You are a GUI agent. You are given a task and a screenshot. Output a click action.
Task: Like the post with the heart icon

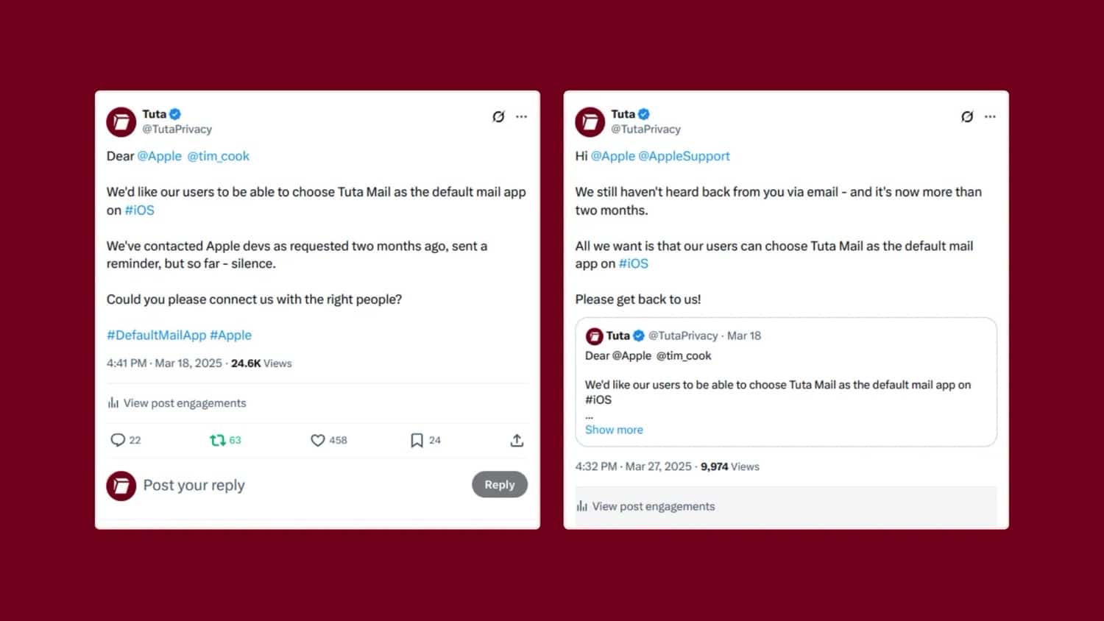[317, 440]
